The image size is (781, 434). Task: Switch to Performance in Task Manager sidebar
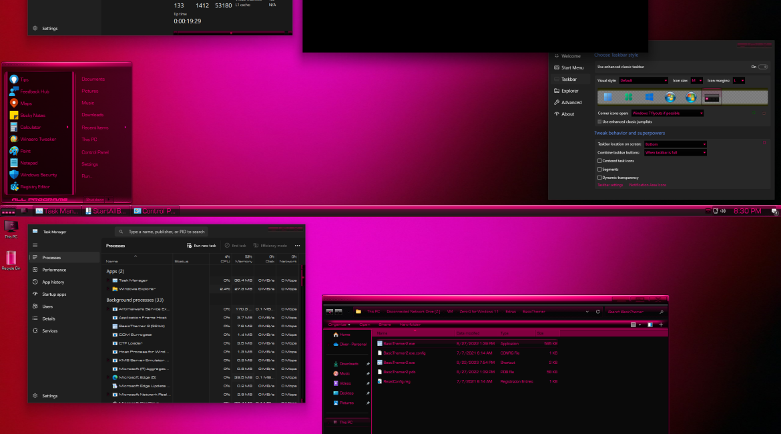pos(54,270)
